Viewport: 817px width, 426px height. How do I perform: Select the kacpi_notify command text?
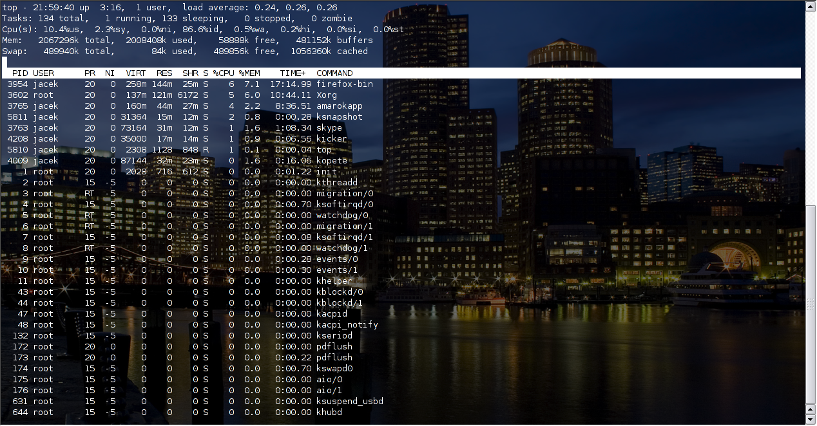click(x=347, y=325)
